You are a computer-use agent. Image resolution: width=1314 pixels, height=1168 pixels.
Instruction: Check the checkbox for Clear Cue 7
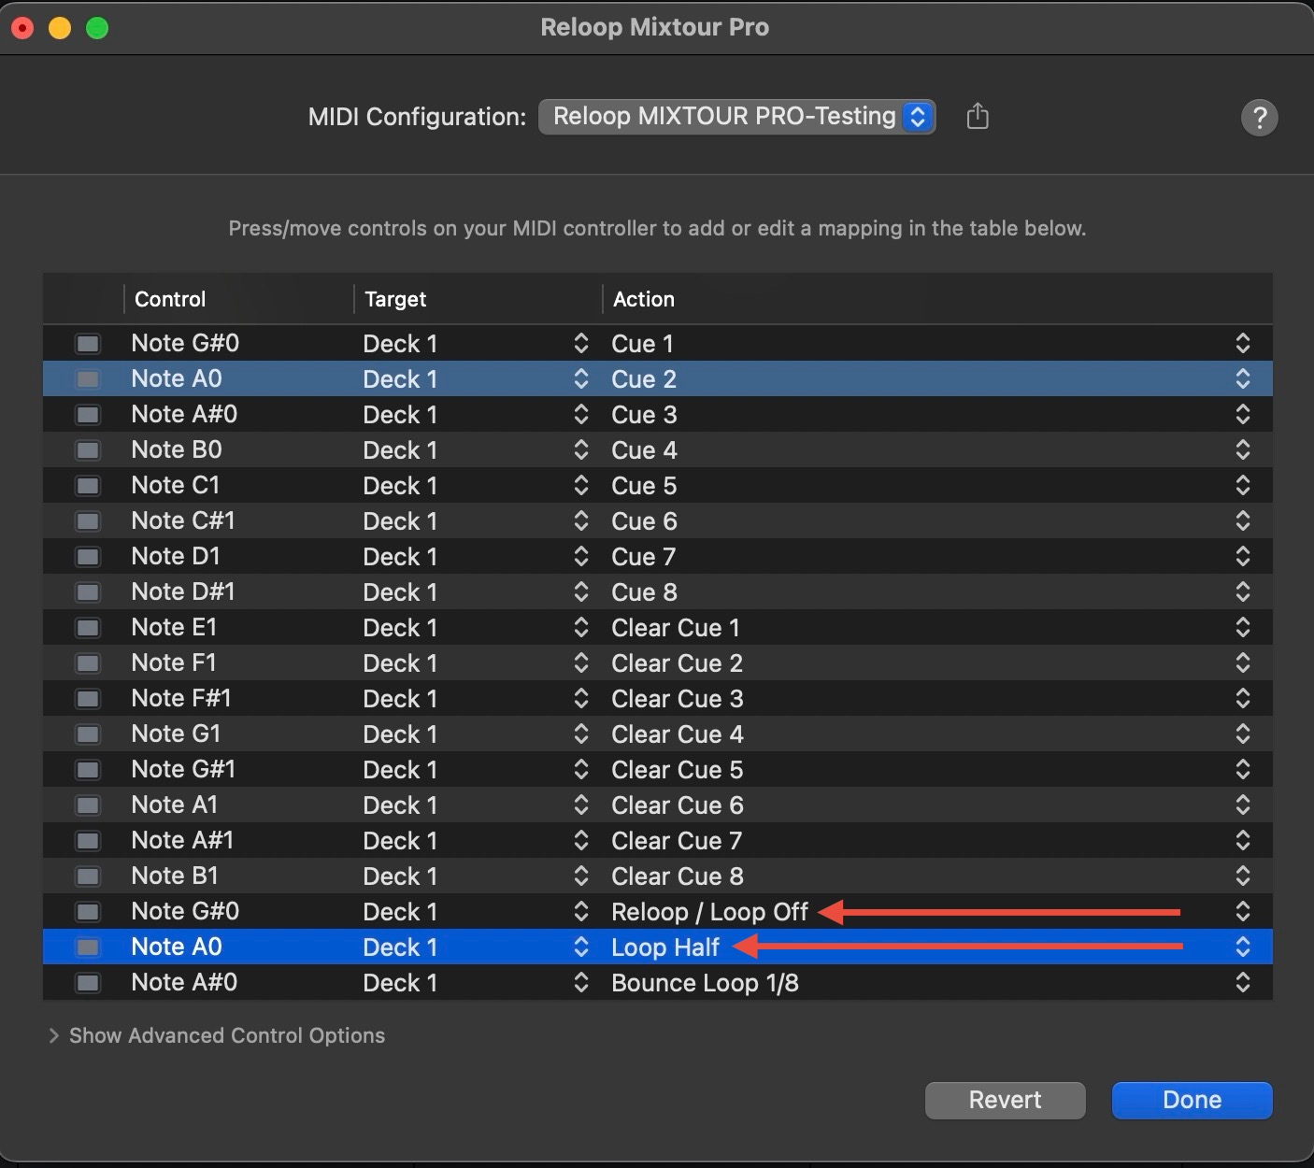[x=87, y=840]
